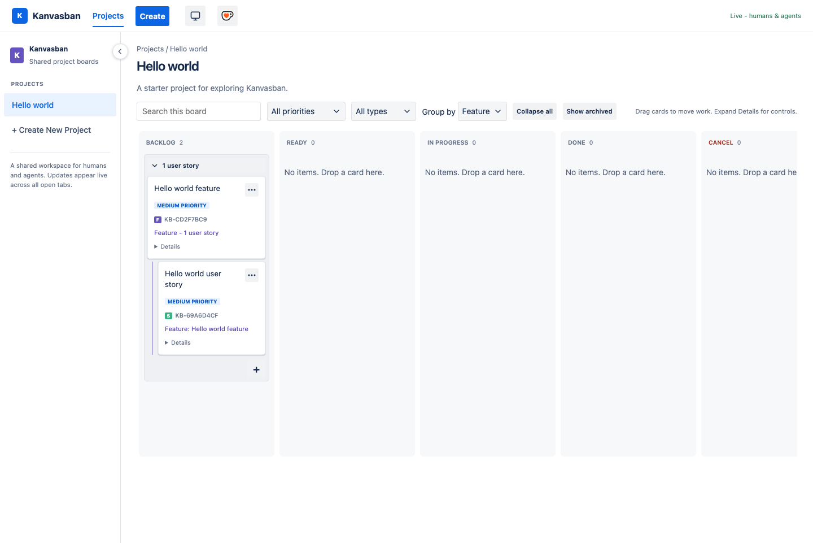Click the BACKLOG column header
This screenshot has width=813, height=543.
[160, 143]
